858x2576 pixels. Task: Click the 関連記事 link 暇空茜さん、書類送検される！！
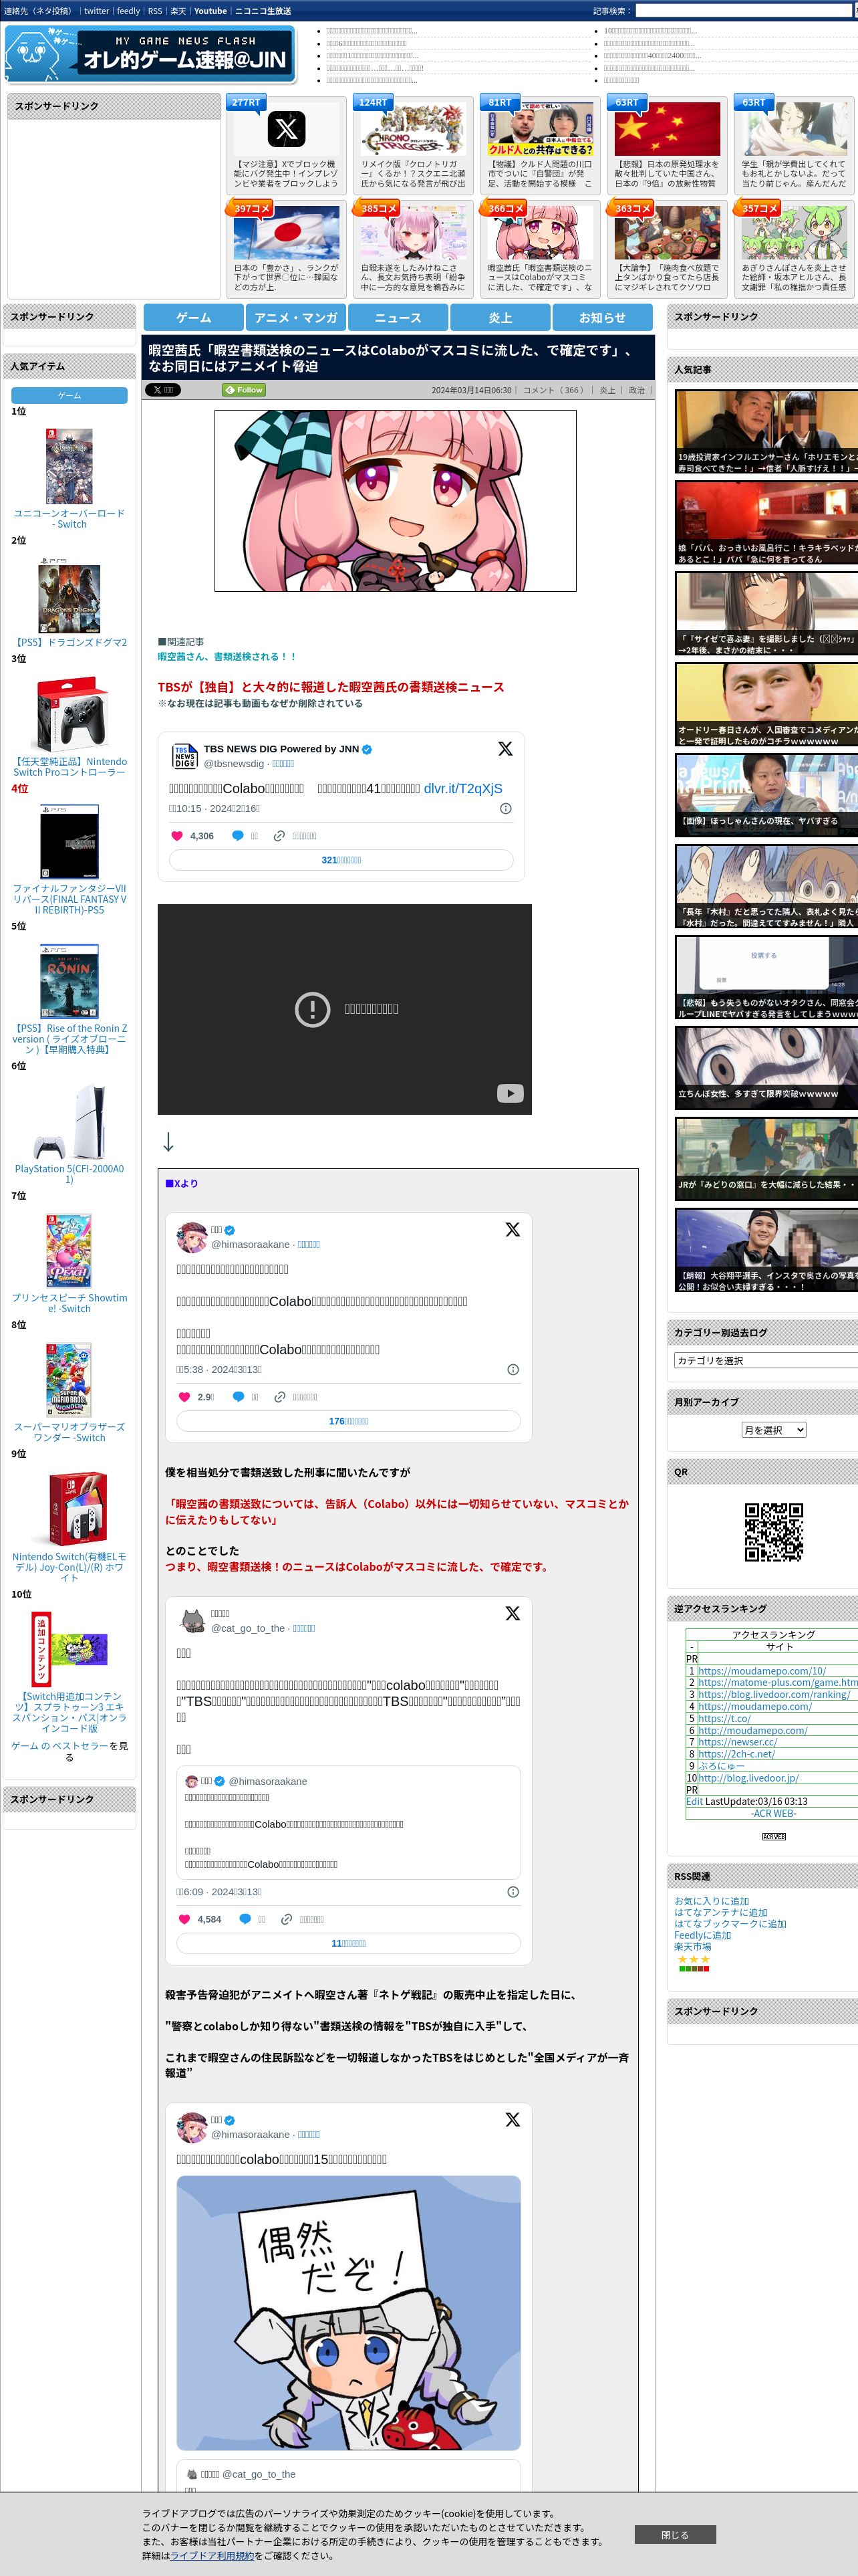[227, 657]
